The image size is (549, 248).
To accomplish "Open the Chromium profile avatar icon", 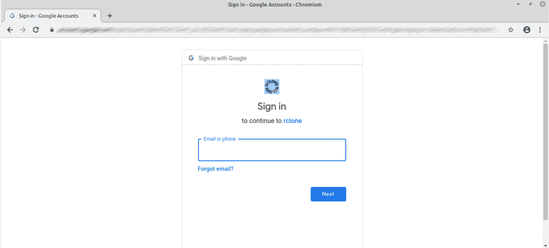I will (526, 30).
